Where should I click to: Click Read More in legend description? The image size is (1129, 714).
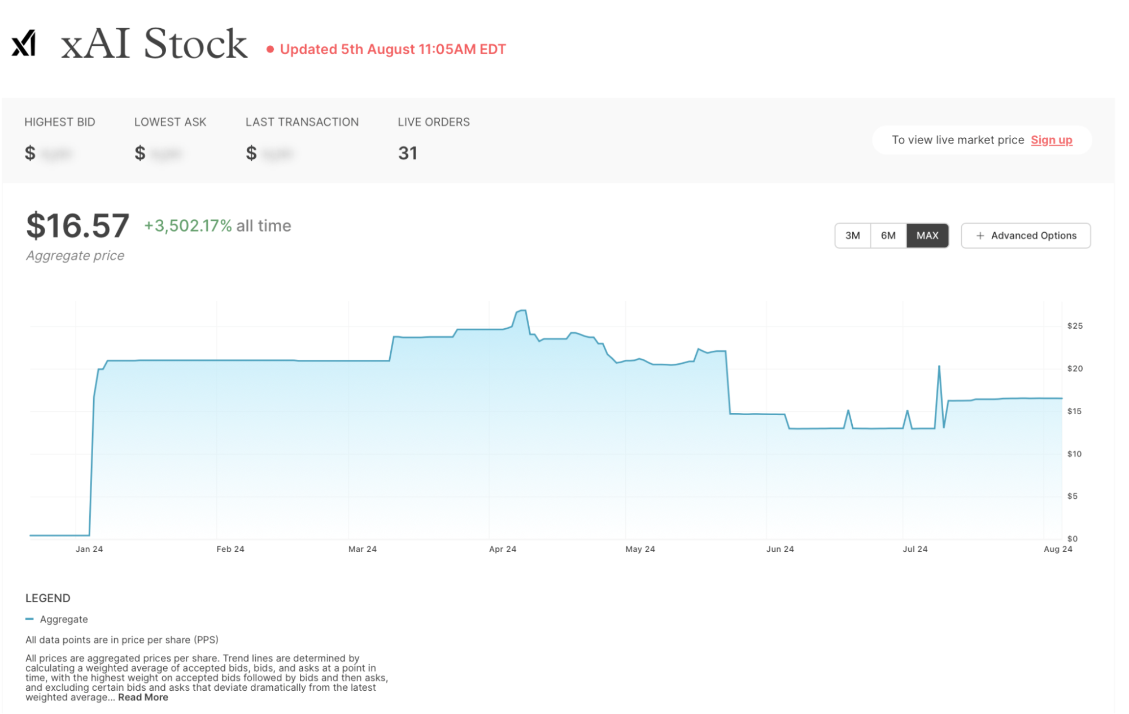(143, 697)
